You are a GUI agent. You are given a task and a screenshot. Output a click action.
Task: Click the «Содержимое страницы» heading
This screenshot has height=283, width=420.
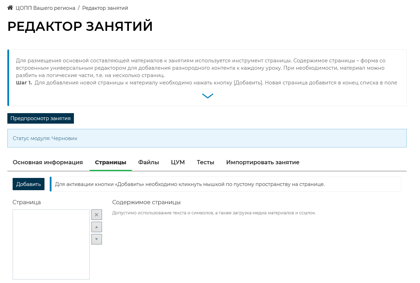pos(146,202)
